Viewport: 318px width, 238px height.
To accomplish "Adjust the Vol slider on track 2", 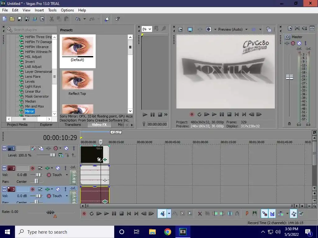I will (38, 175).
